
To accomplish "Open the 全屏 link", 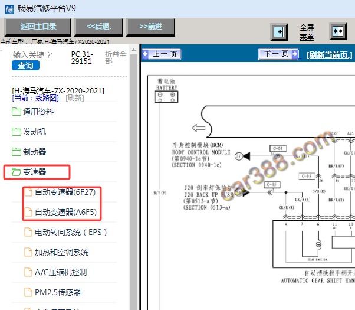I will pyautogui.click(x=307, y=28).
